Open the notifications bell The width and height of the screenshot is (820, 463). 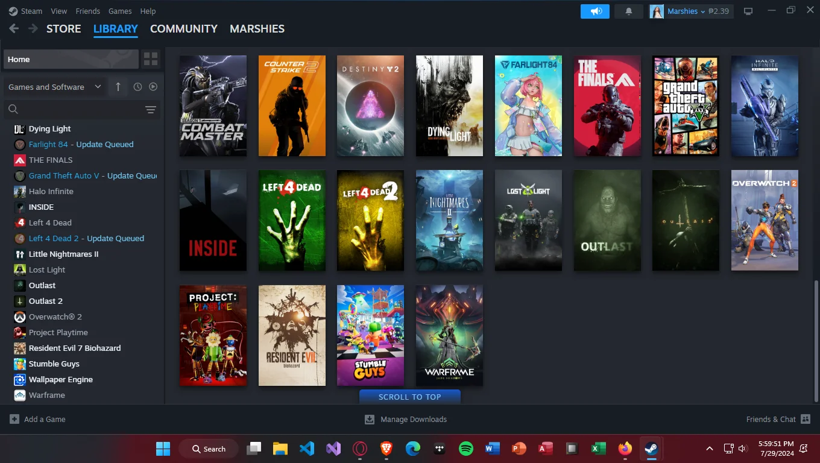[629, 11]
